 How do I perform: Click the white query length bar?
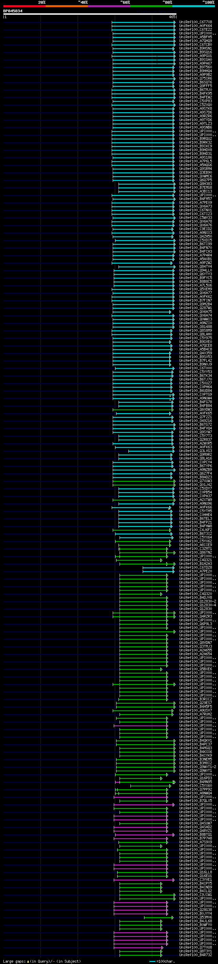coord(90,14)
